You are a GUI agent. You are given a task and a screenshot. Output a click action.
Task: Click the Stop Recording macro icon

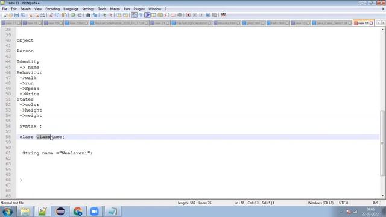(x=195, y=15)
